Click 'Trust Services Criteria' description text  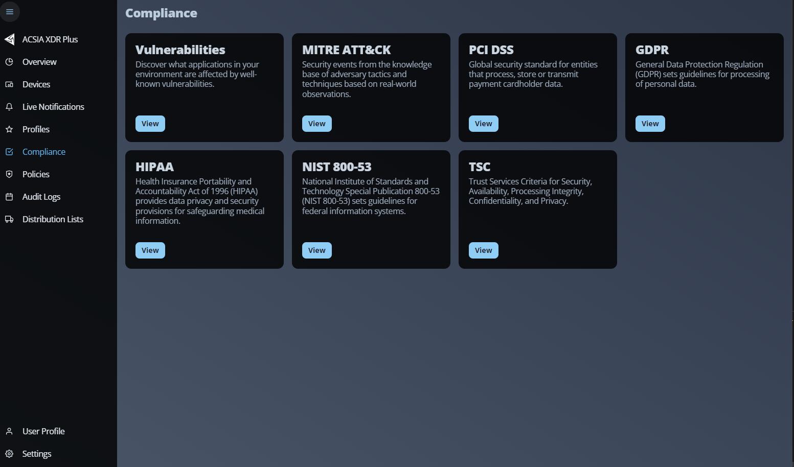[530, 191]
